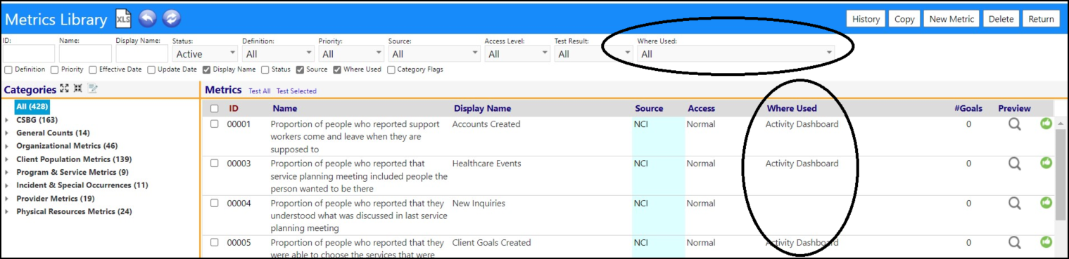Create a New Metric
The height and width of the screenshot is (259, 1069).
pos(951,19)
